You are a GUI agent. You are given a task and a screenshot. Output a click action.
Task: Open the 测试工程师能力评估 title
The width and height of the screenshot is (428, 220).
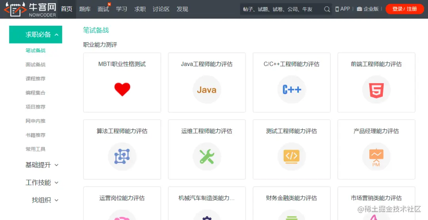point(292,131)
